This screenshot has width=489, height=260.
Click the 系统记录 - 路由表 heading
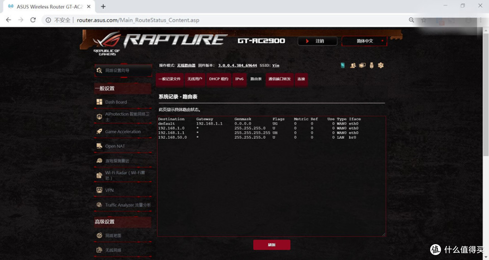178,97
